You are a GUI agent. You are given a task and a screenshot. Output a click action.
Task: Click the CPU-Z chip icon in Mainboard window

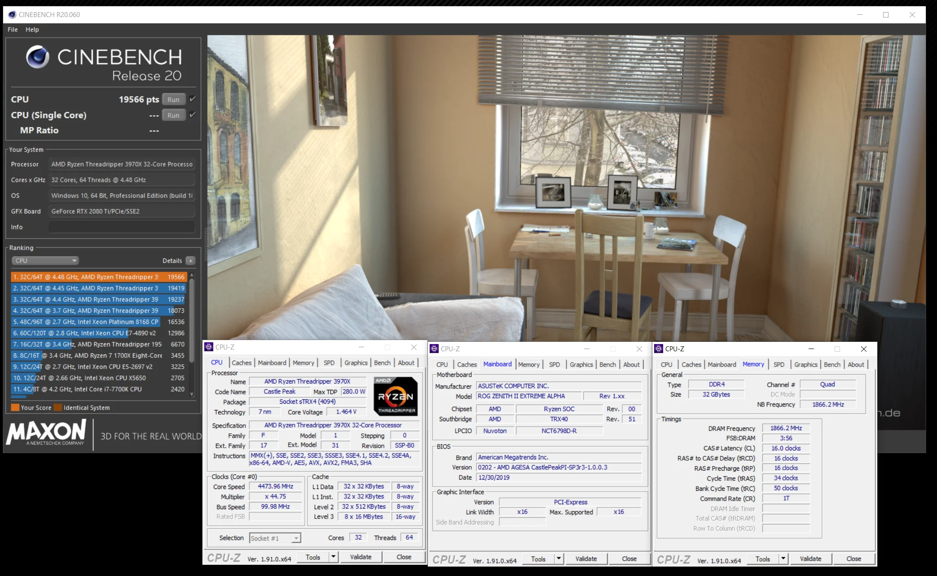click(434, 349)
